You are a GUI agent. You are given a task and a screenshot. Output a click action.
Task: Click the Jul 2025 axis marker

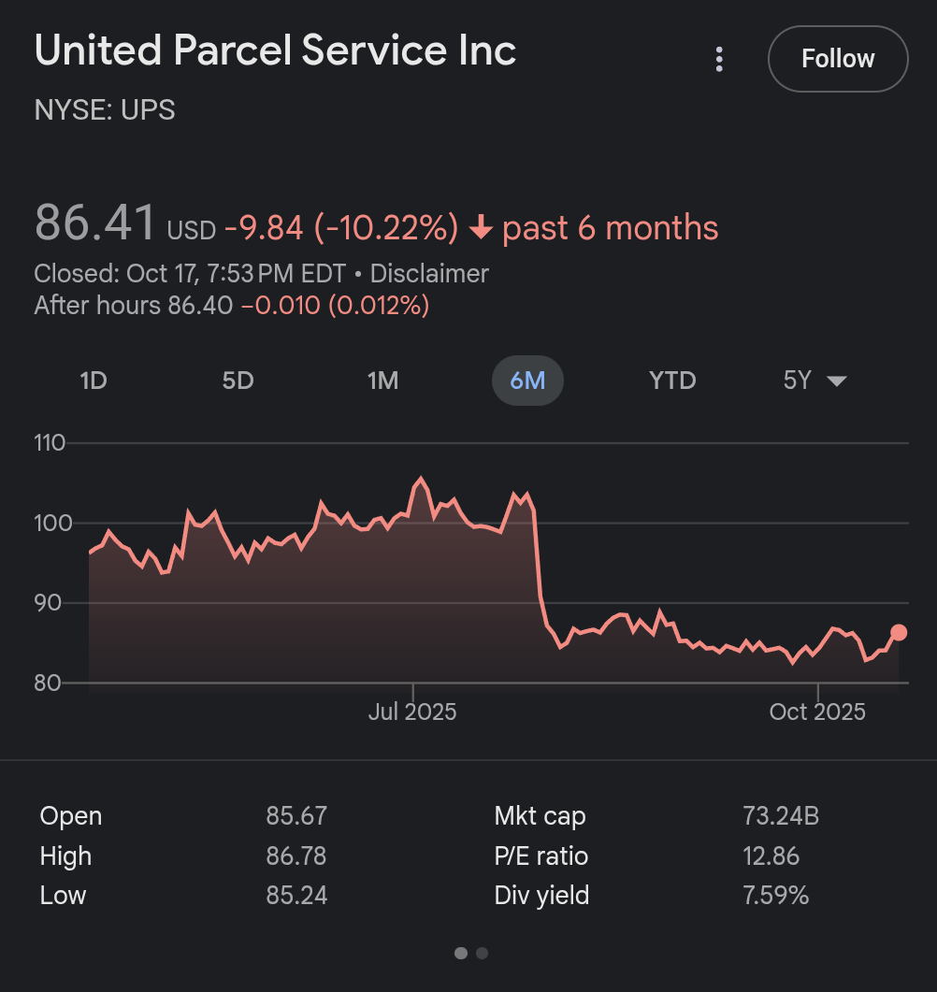(x=412, y=712)
